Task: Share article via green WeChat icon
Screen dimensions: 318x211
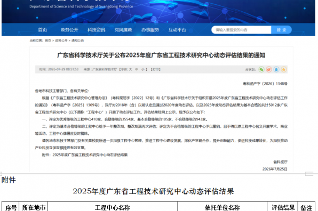Action: click(x=261, y=69)
